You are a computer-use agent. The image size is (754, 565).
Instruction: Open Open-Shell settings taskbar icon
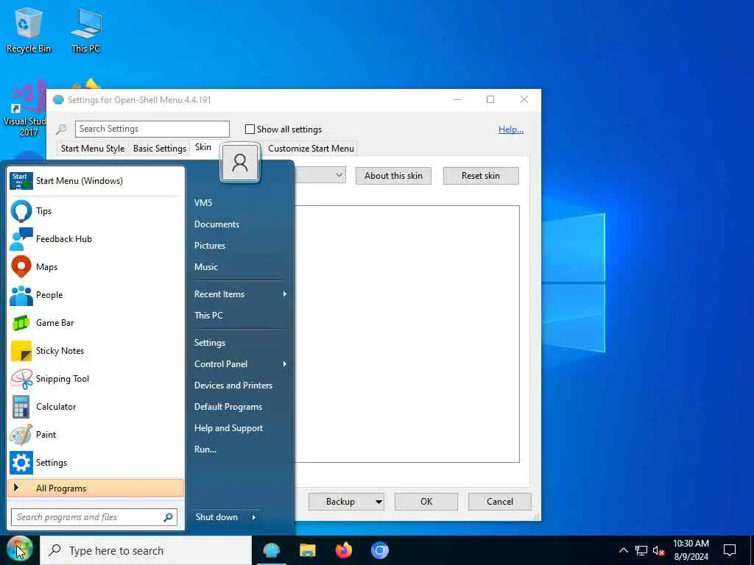coord(272,550)
